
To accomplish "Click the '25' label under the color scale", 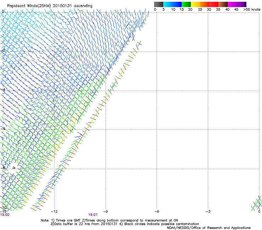I will (x=200, y=10).
